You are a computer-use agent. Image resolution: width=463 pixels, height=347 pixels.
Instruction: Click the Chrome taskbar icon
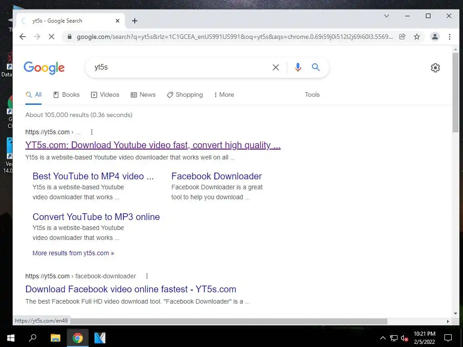(x=78, y=338)
